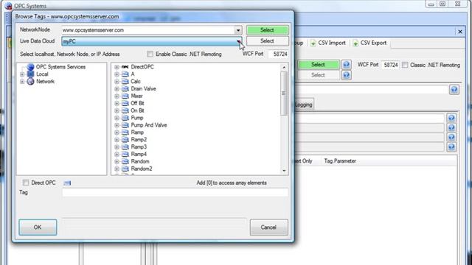Expand the DirectOPC node

click(117, 67)
